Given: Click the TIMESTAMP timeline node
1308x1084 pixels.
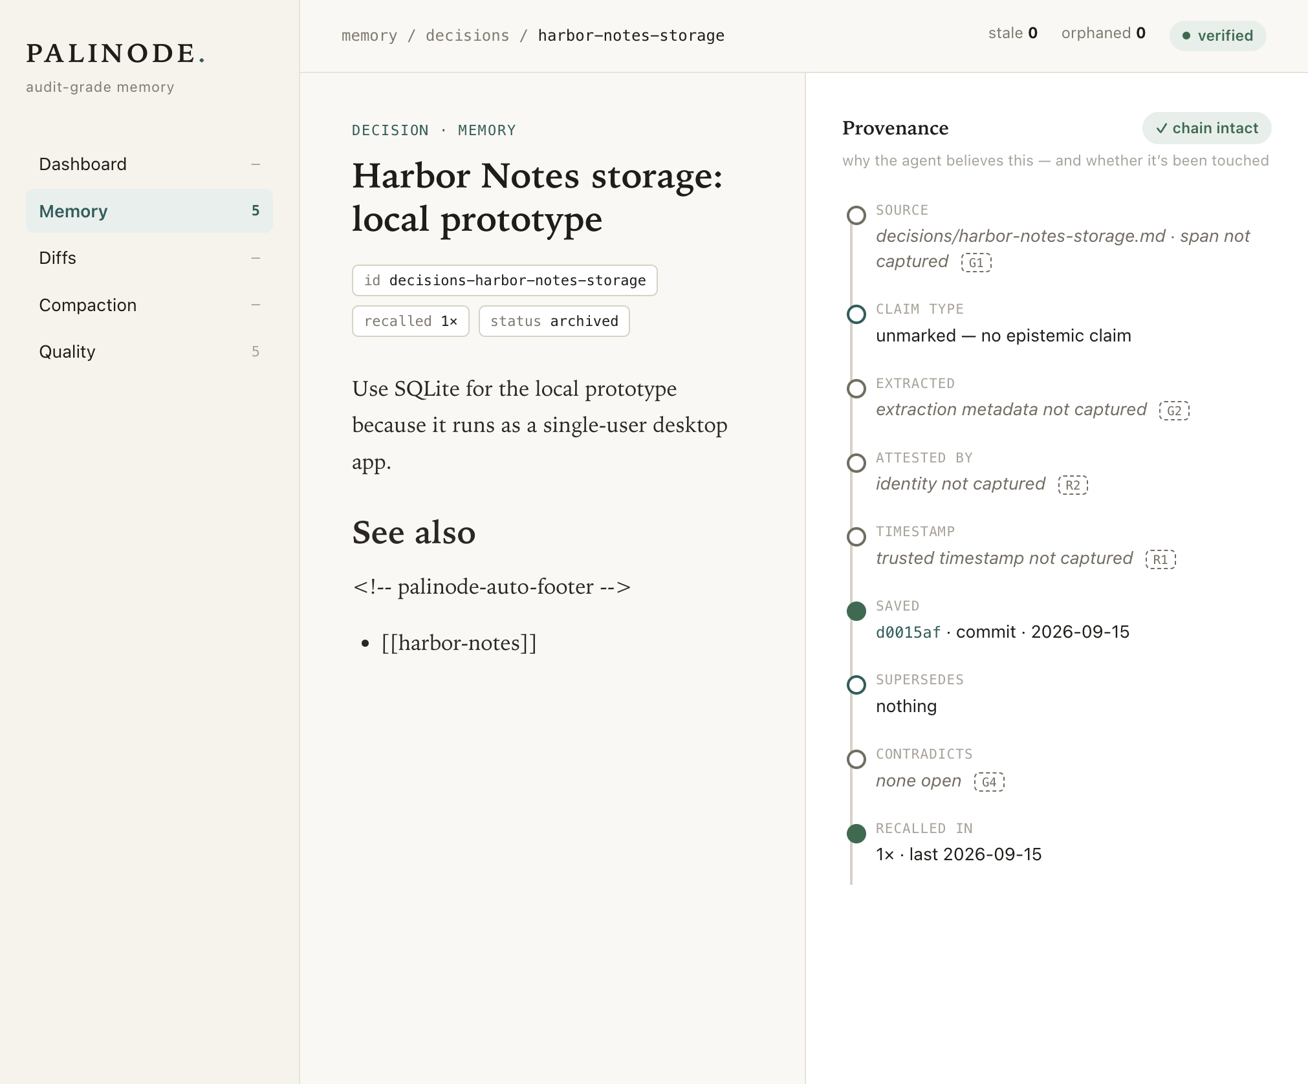Looking at the screenshot, I should 856,537.
